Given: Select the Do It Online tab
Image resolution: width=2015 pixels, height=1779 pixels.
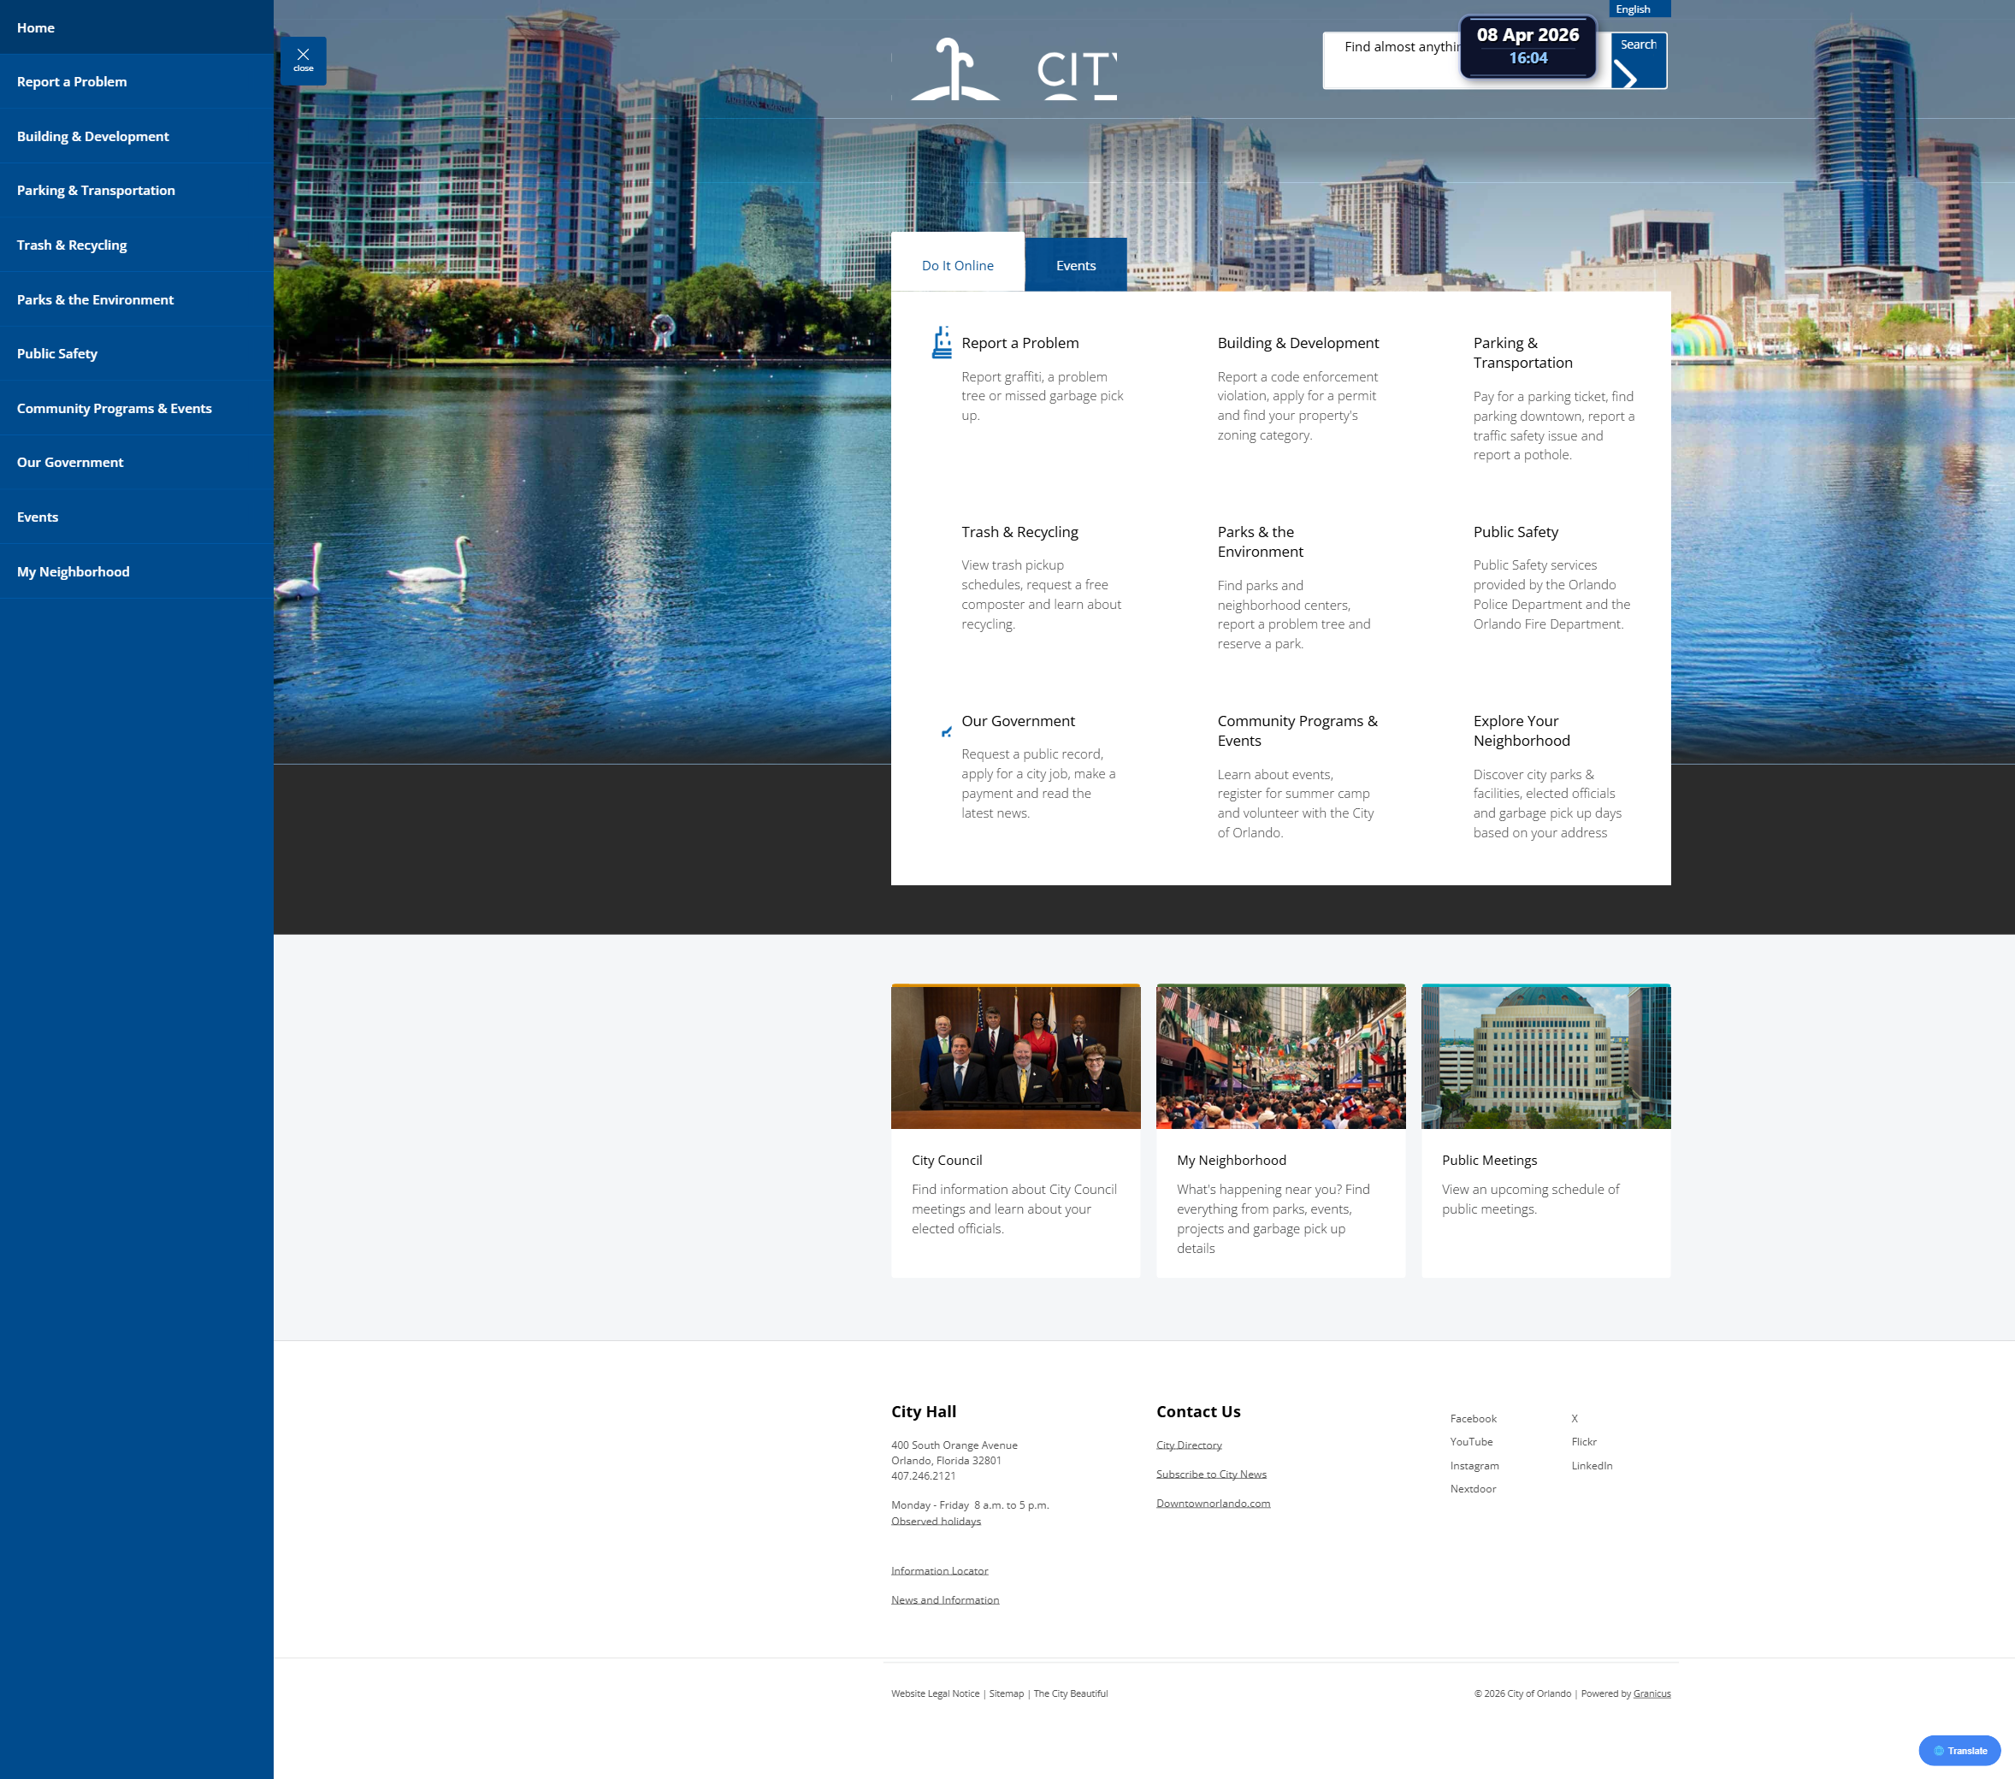Looking at the screenshot, I should (x=956, y=265).
